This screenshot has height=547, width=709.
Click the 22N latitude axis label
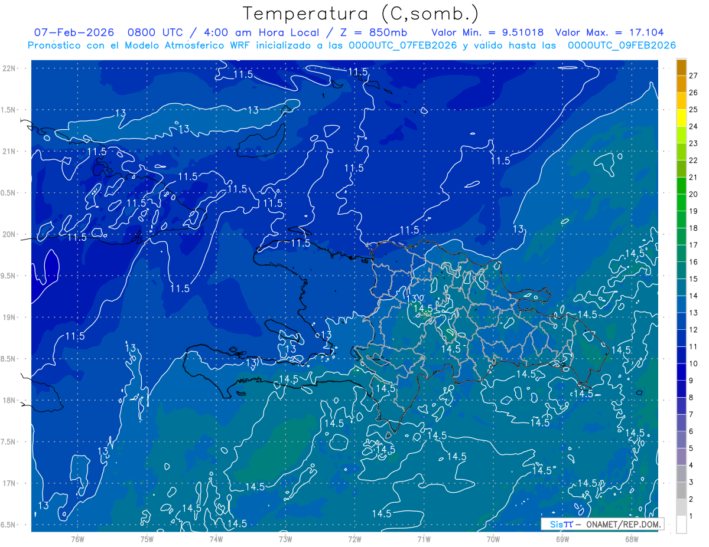pos(9,68)
